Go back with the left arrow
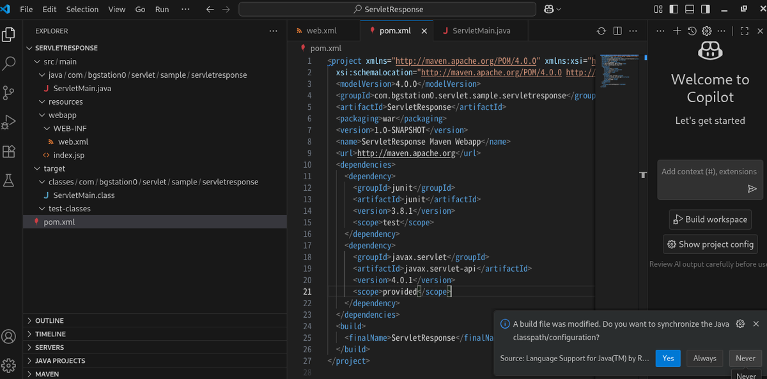The image size is (767, 379). pos(210,10)
